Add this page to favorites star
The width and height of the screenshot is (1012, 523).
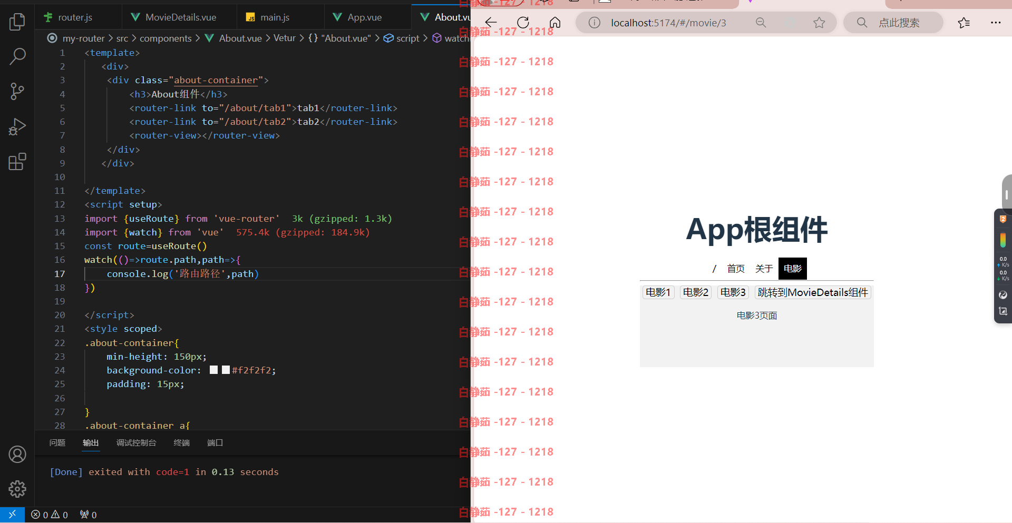click(819, 23)
